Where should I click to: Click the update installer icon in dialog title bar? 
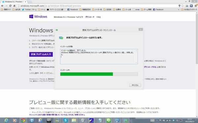coord(57,30)
